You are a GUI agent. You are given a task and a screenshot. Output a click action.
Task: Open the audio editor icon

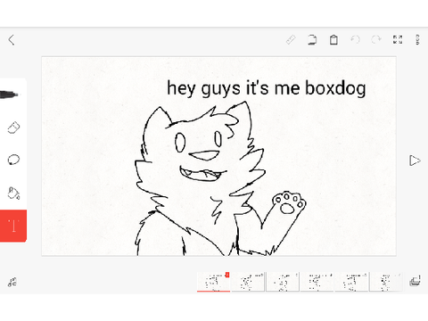pos(12,282)
